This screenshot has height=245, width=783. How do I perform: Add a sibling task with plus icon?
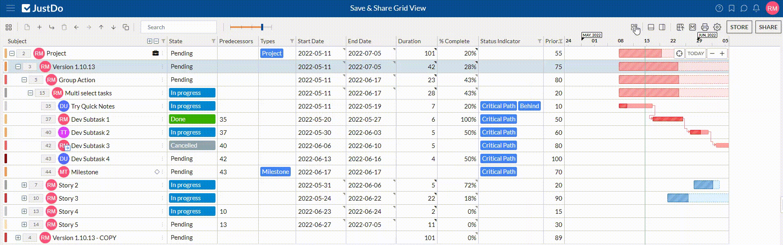[x=39, y=27]
